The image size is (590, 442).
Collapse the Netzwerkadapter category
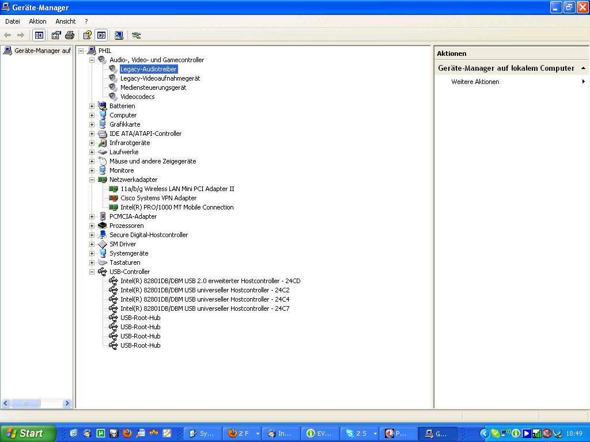click(x=92, y=180)
